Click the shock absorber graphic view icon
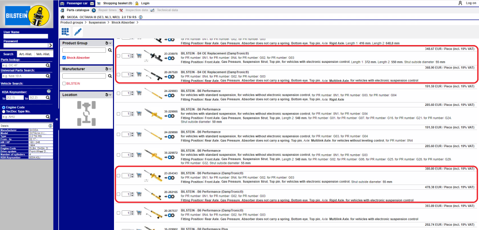This screenshot has height=230, width=479. click(78, 31)
